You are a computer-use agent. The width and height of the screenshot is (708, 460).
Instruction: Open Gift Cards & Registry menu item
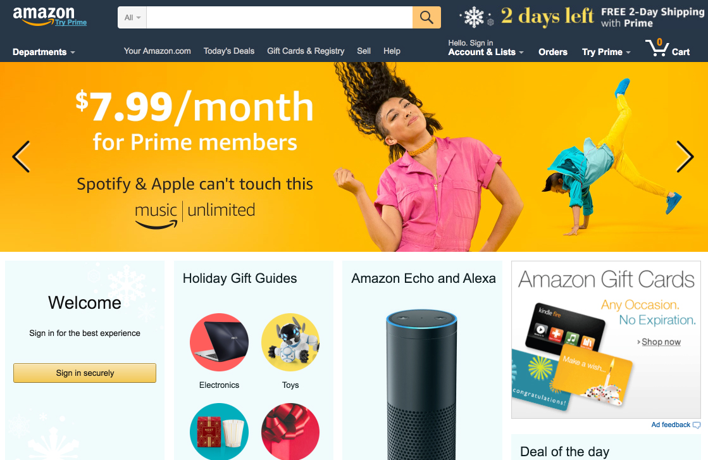click(x=306, y=51)
